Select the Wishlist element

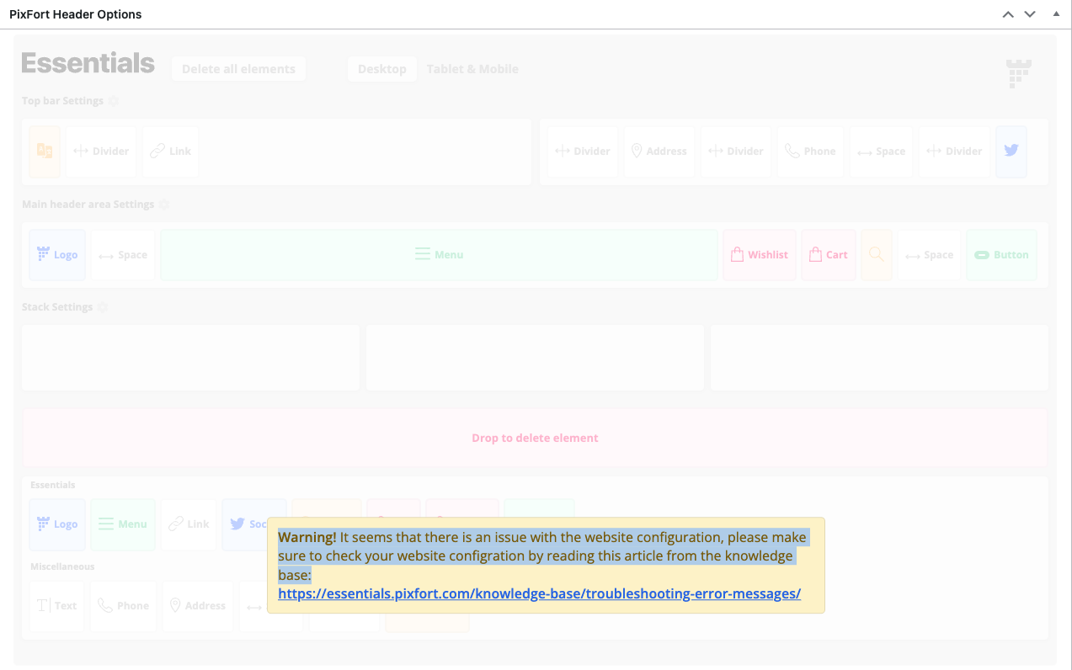(x=759, y=255)
